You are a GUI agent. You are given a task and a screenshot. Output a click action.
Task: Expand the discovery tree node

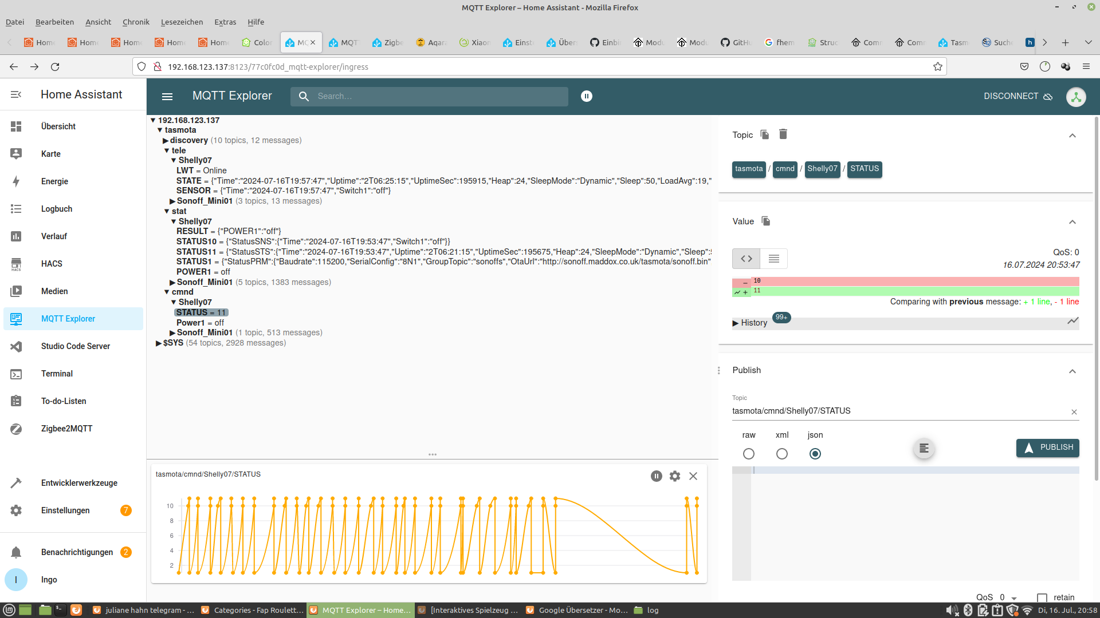[166, 141]
